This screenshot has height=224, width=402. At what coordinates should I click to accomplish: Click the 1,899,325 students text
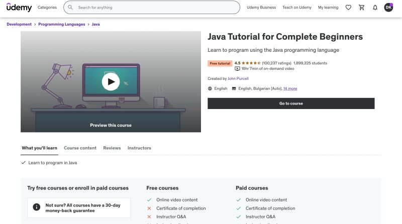pyautogui.click(x=310, y=63)
